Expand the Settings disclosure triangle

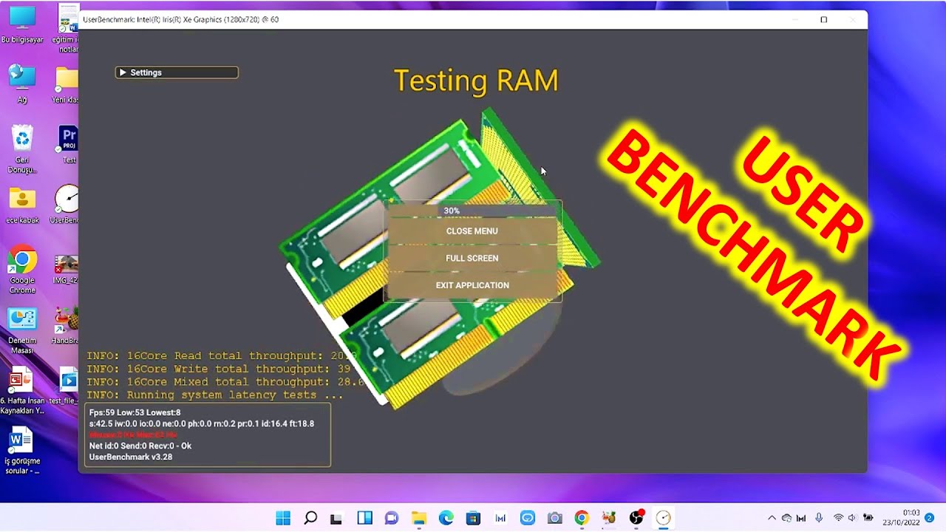pos(123,72)
